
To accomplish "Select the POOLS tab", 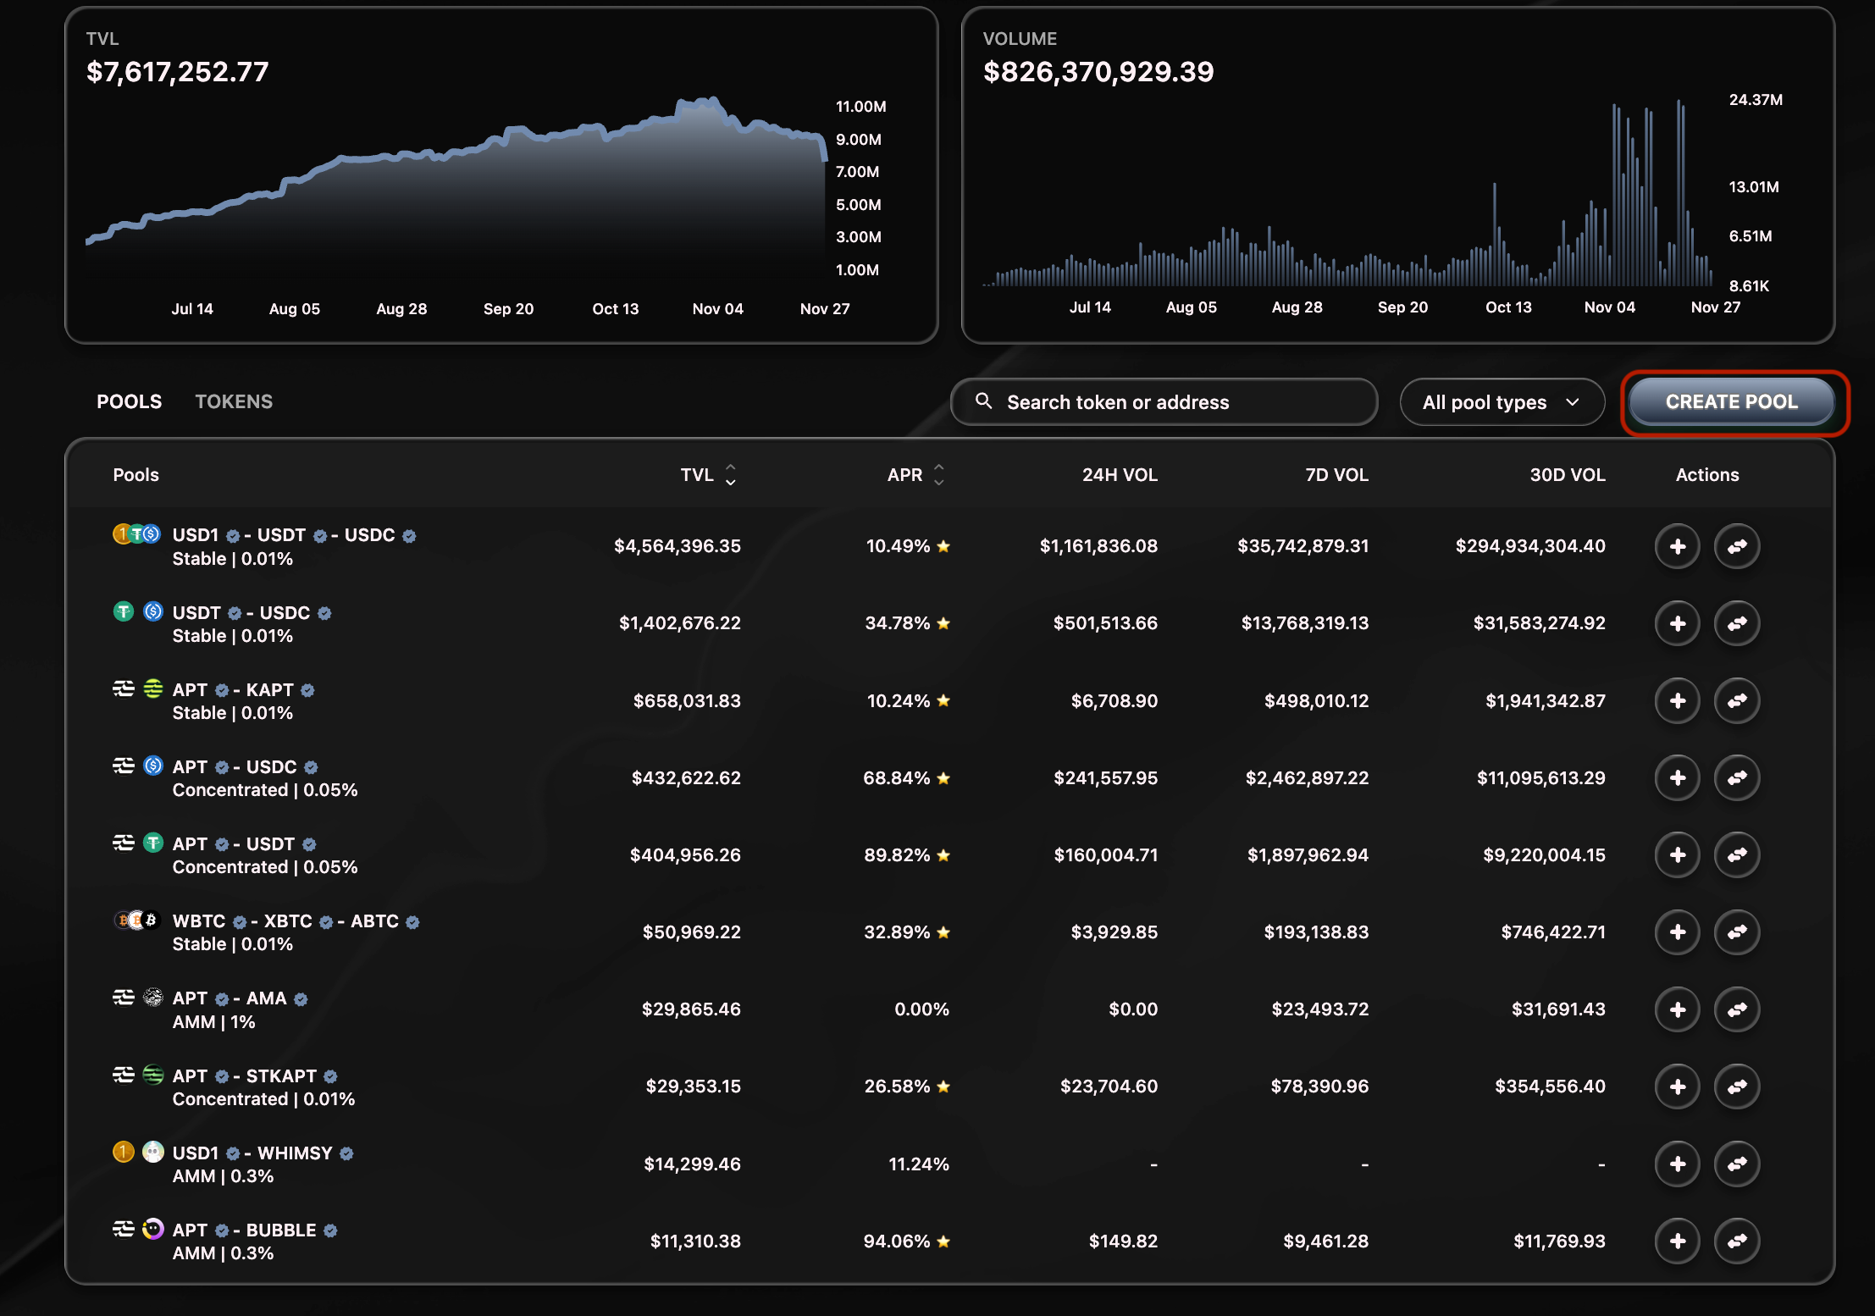I will pos(129,401).
